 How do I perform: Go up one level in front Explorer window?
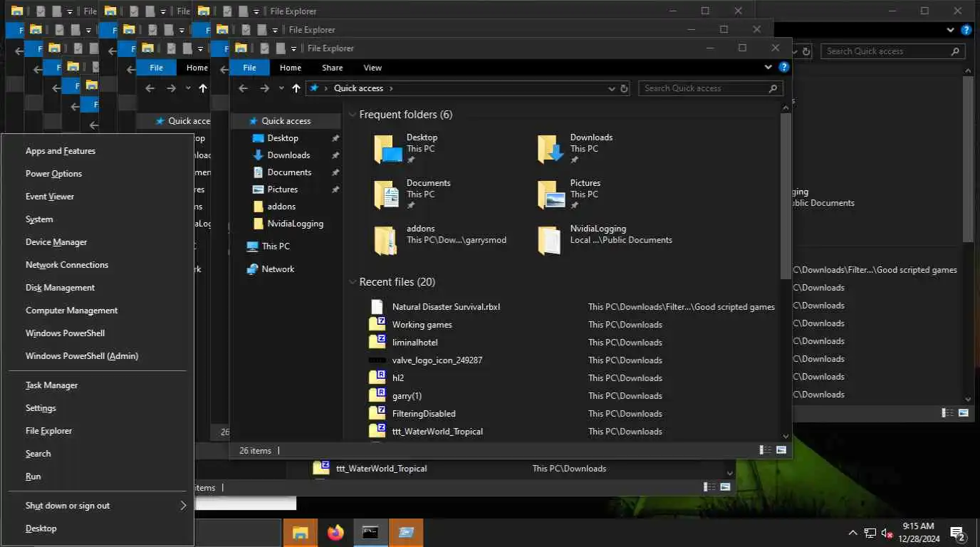pos(296,88)
